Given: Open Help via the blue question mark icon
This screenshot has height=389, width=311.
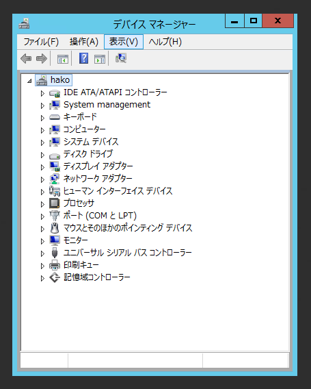Looking at the screenshot, I should (83, 58).
